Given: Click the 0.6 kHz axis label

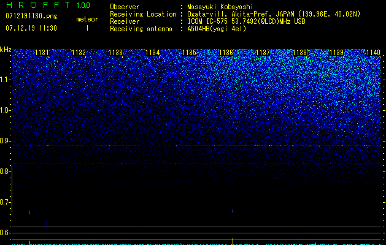Looking at the screenshot, I should pyautogui.click(x=5, y=233).
